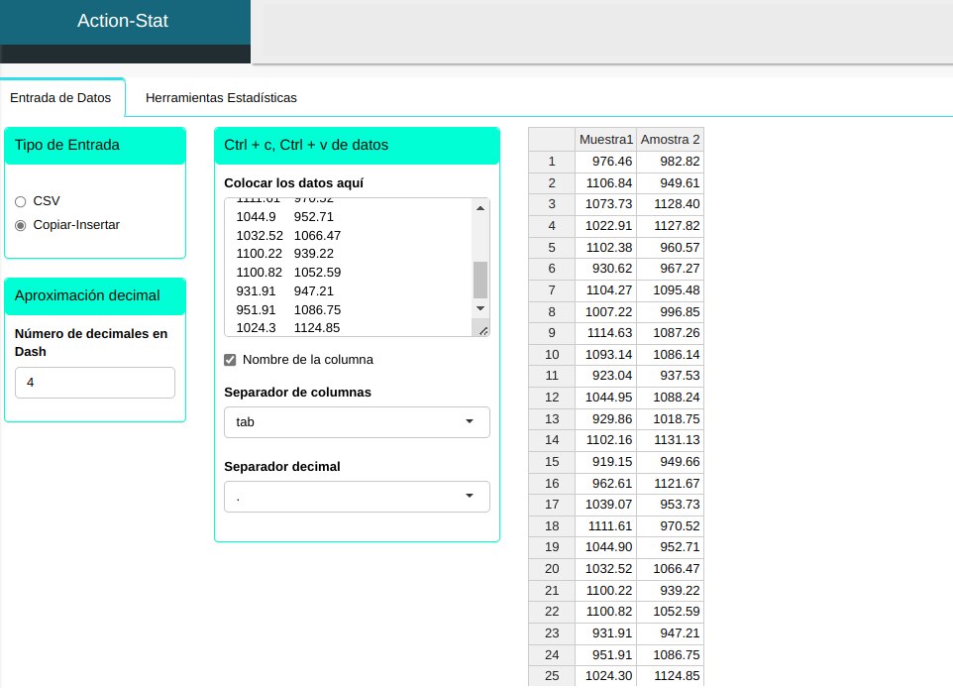Toggle the Nombre de la columna checkbox
The image size is (953, 688).
pyautogui.click(x=231, y=360)
